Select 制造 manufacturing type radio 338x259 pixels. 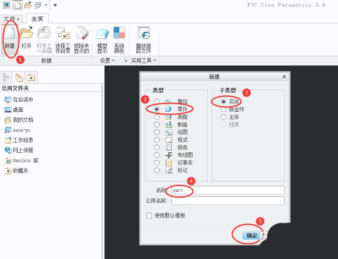pos(157,124)
